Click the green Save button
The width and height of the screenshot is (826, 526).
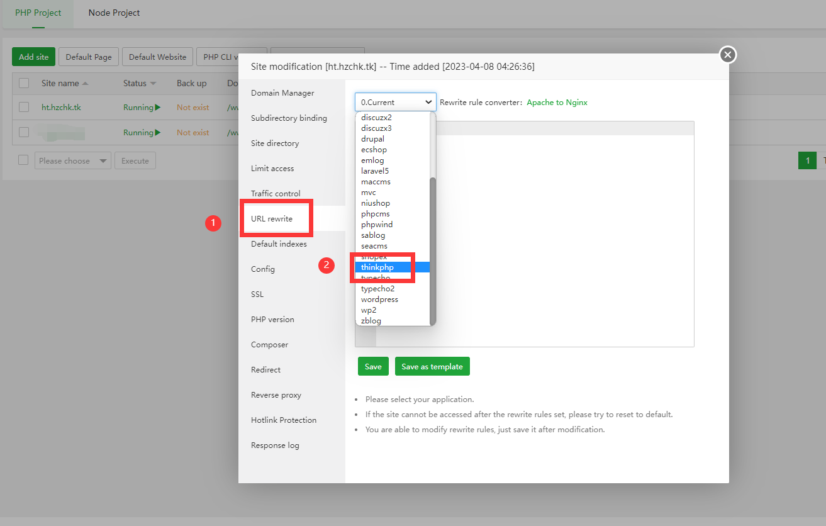pos(373,367)
